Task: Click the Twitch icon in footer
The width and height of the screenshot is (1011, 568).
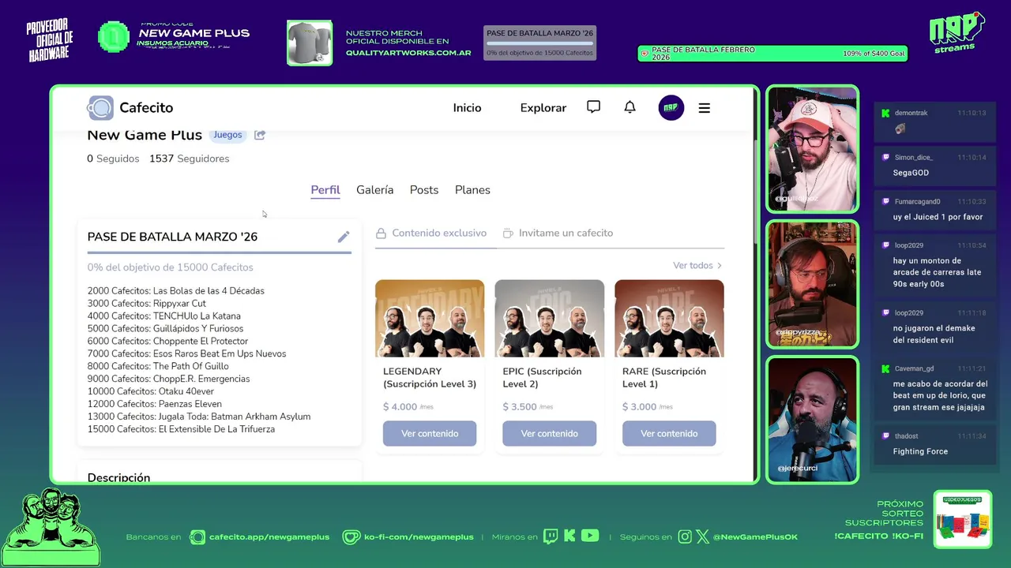Action: click(x=551, y=536)
